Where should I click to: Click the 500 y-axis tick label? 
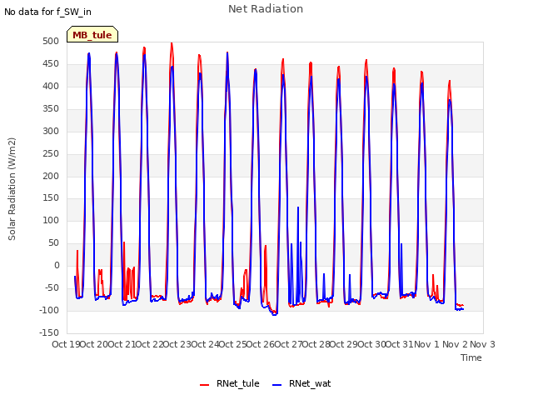click(51, 42)
